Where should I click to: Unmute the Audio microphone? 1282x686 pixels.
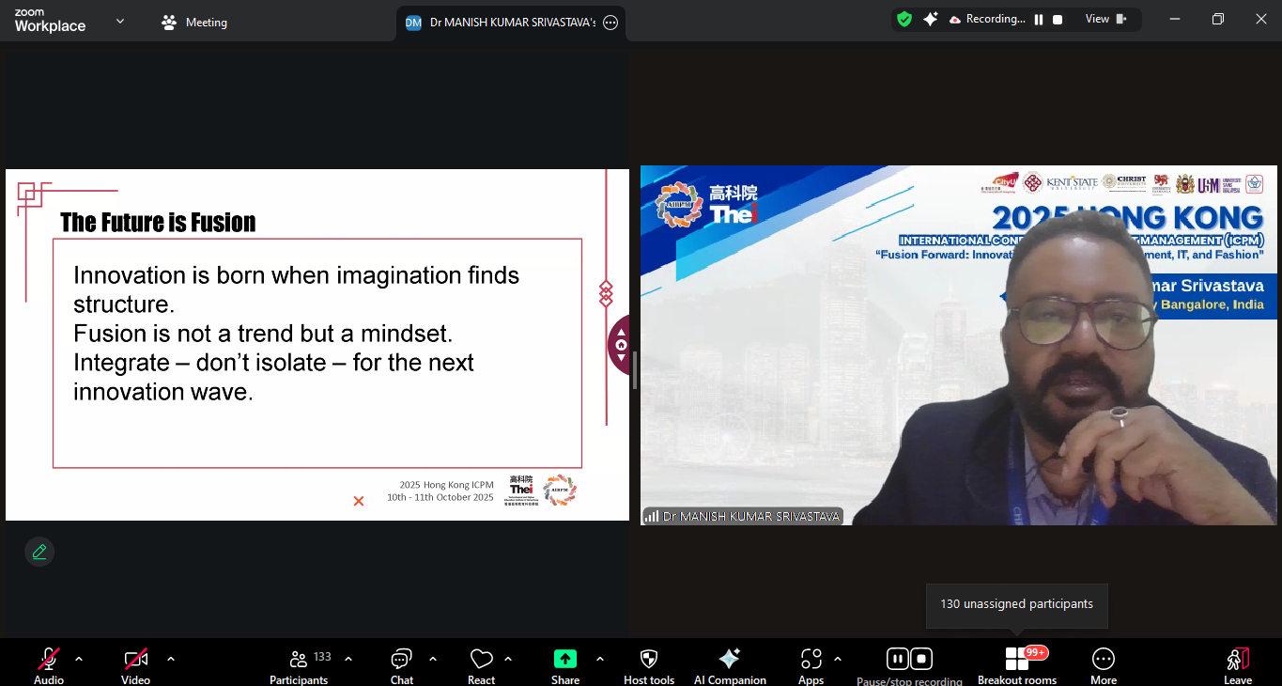[49, 659]
